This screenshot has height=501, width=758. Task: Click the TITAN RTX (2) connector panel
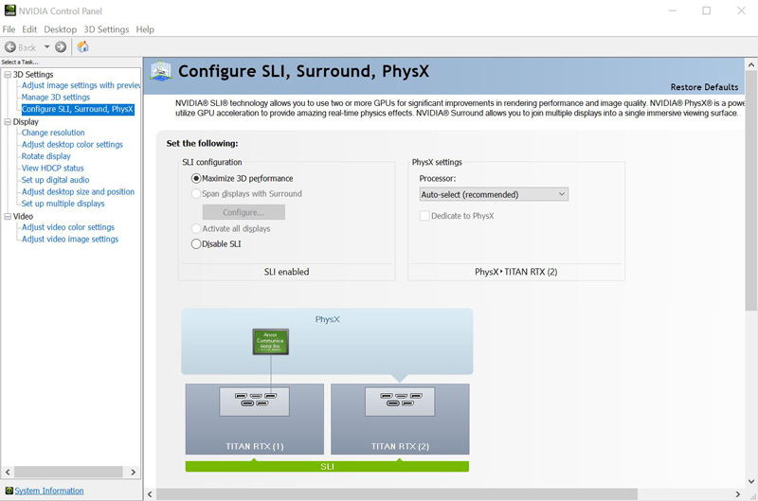(x=400, y=401)
